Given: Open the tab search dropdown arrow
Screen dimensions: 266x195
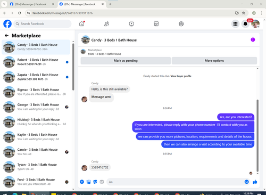Looking at the screenshot, I should tap(4, 4).
